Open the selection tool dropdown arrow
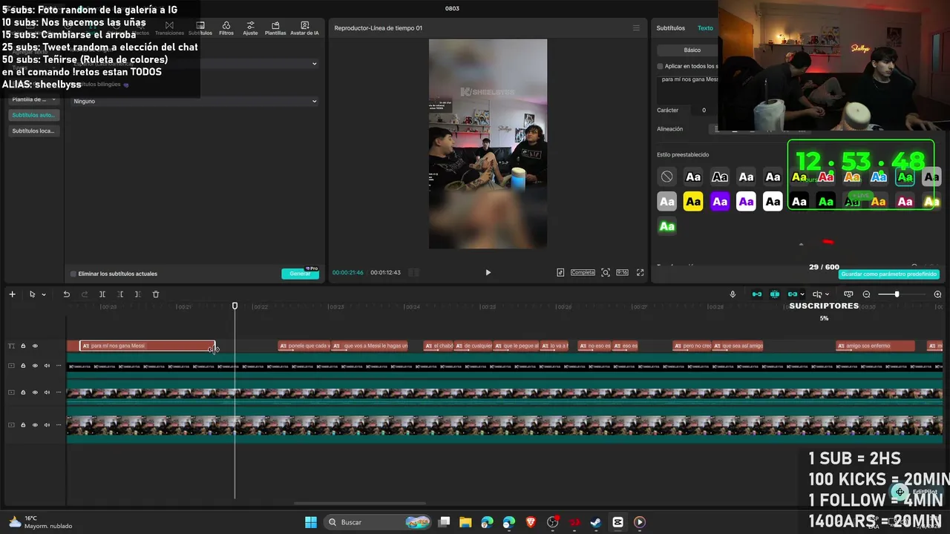The height and width of the screenshot is (534, 950). (44, 294)
